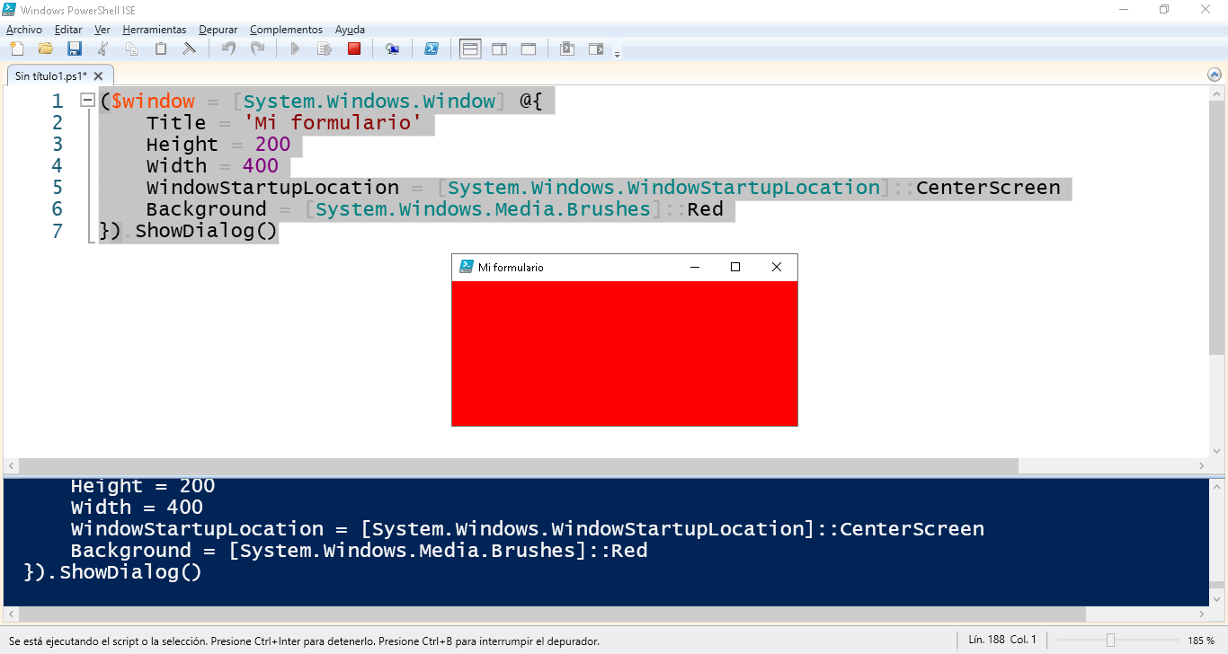Collapse the code block on line 1
The height and width of the screenshot is (654, 1228).
pos(87,101)
